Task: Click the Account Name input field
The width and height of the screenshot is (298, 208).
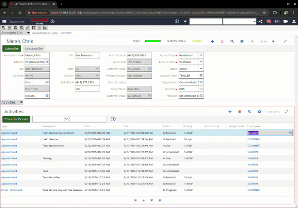Action: (37, 55)
